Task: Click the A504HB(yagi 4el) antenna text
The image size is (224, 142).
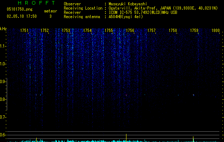Action: click(x=126, y=17)
